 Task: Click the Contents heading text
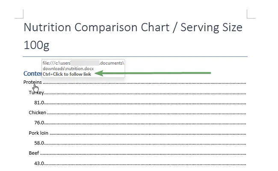pyautogui.click(x=33, y=74)
